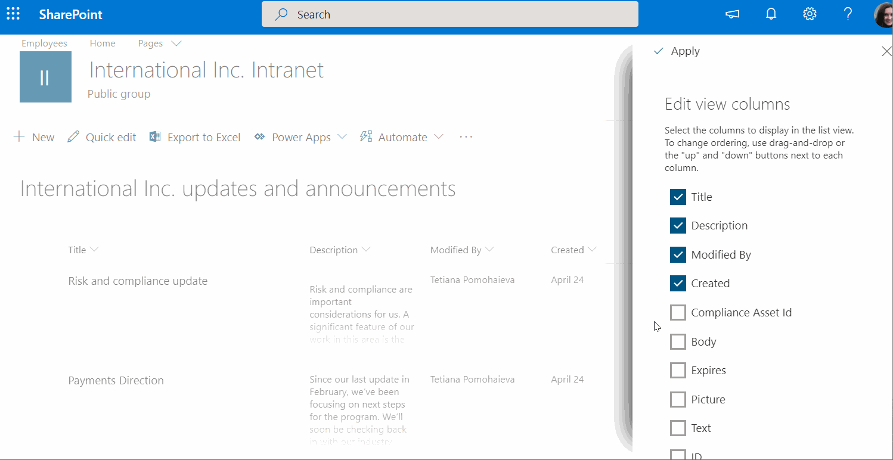Open the Employees navigation item

point(44,43)
